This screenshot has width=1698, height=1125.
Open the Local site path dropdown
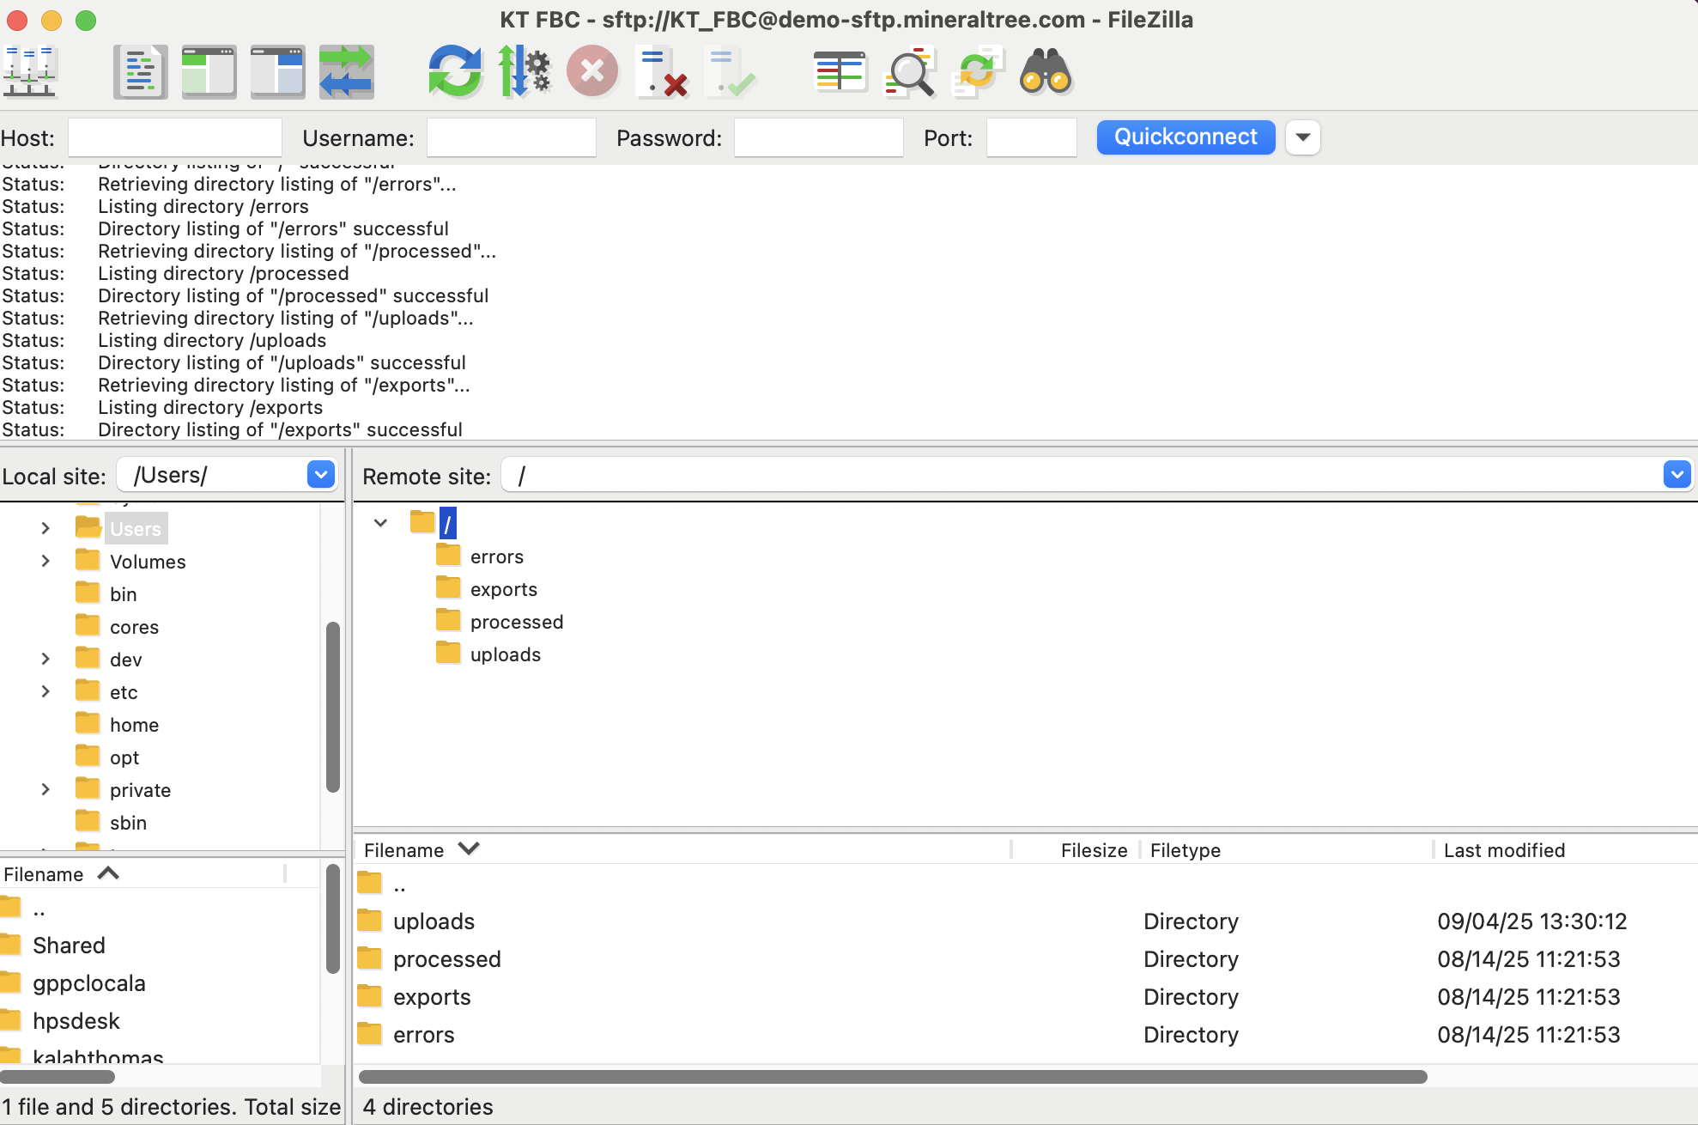pos(321,475)
